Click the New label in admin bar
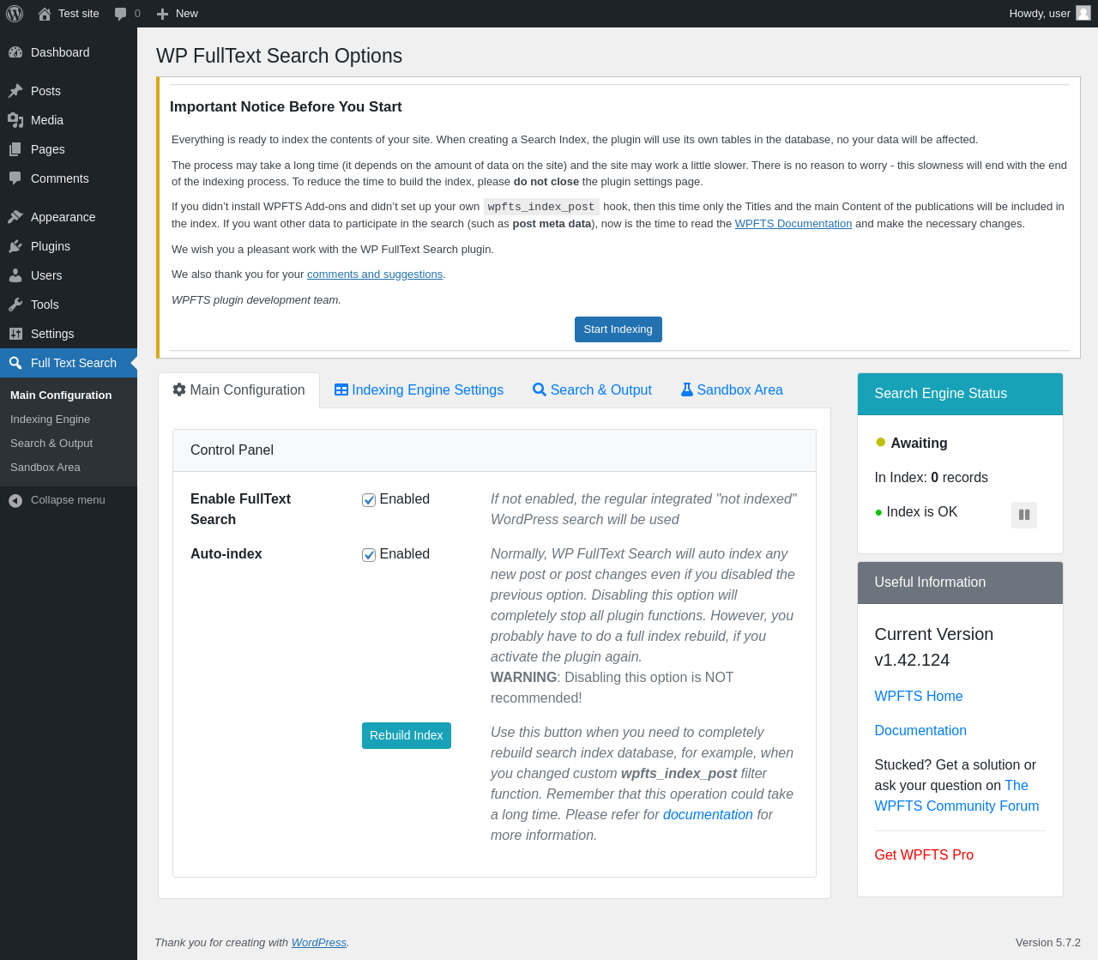 click(x=187, y=14)
